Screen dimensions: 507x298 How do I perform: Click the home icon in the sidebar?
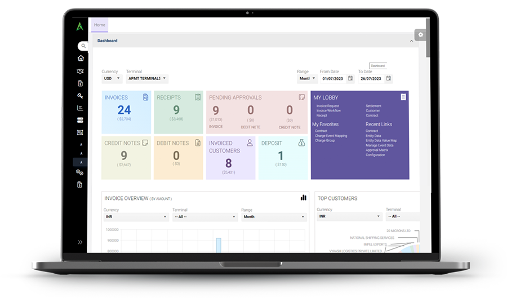tap(81, 58)
